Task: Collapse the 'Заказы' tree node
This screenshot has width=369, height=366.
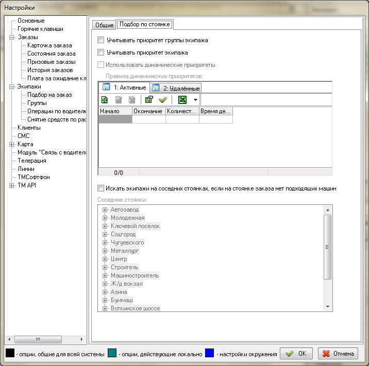Action: coord(11,37)
